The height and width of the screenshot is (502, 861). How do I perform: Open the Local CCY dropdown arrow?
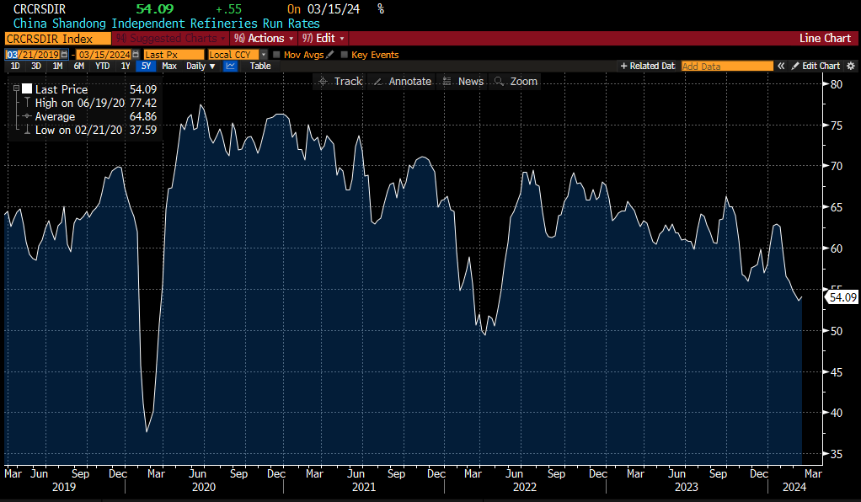pos(264,55)
